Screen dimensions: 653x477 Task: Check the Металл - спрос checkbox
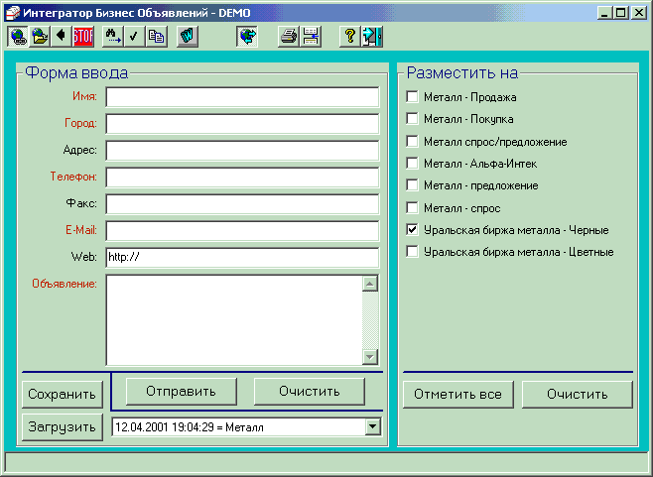pos(412,207)
